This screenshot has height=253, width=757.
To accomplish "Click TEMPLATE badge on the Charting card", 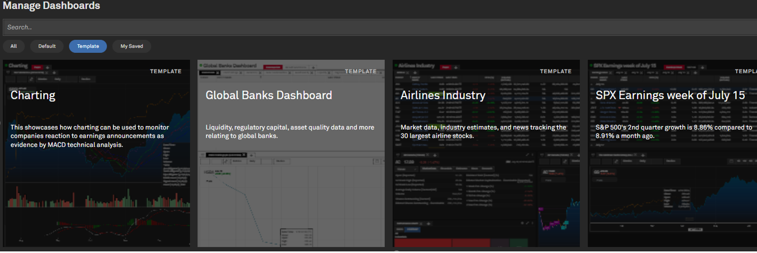I will (165, 72).
